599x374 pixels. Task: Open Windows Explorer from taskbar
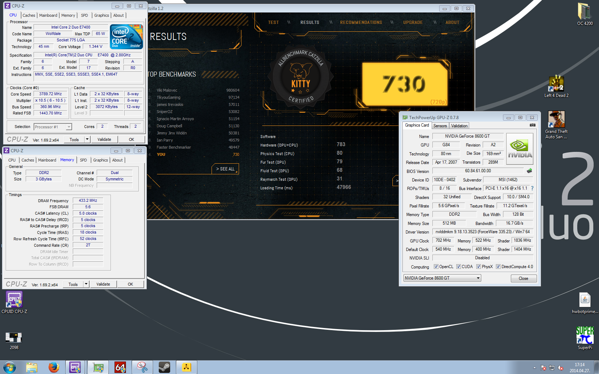click(32, 367)
